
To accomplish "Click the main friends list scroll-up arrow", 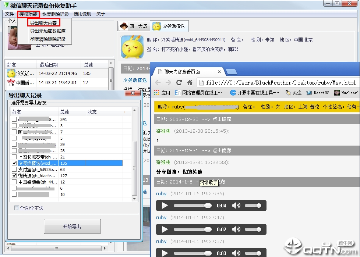I will [x=111, y=63].
